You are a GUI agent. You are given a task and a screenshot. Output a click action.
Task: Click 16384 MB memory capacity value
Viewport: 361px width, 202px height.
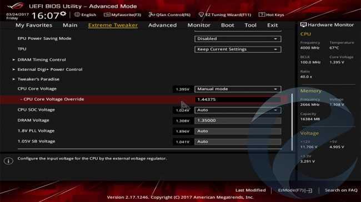(x=310, y=119)
